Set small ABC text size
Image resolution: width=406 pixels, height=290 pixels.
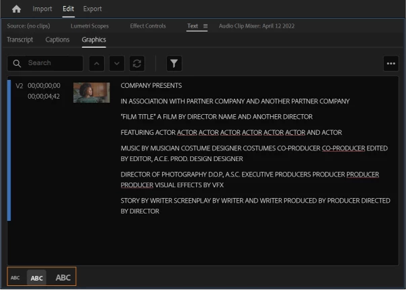15,278
